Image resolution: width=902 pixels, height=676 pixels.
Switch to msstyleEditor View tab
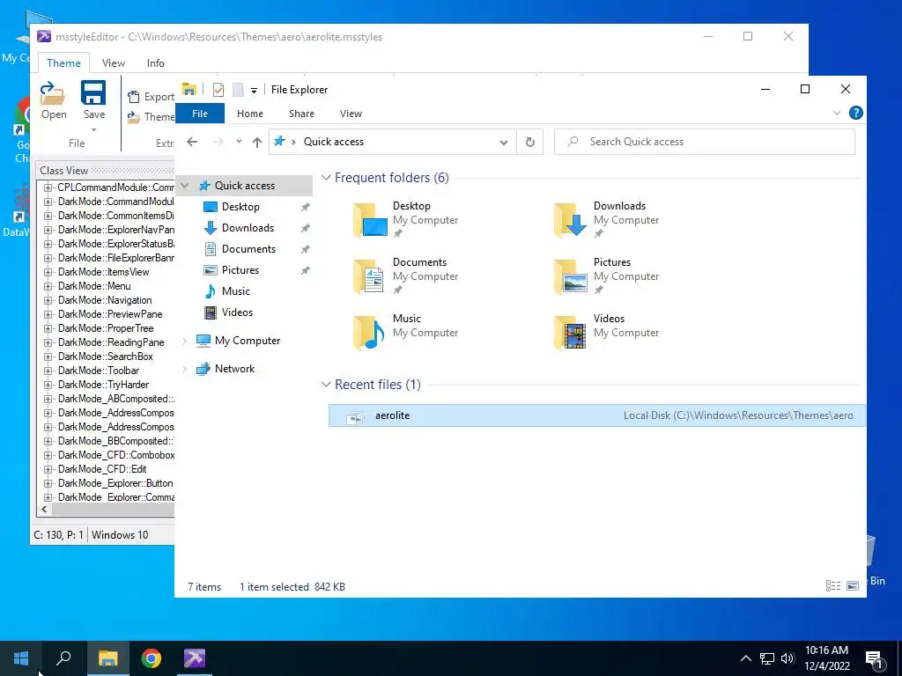pos(114,63)
